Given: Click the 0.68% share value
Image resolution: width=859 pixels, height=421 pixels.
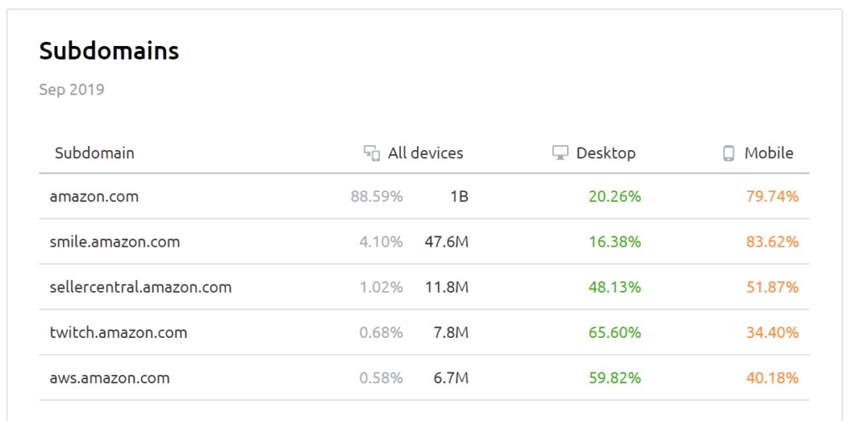Looking at the screenshot, I should [382, 332].
